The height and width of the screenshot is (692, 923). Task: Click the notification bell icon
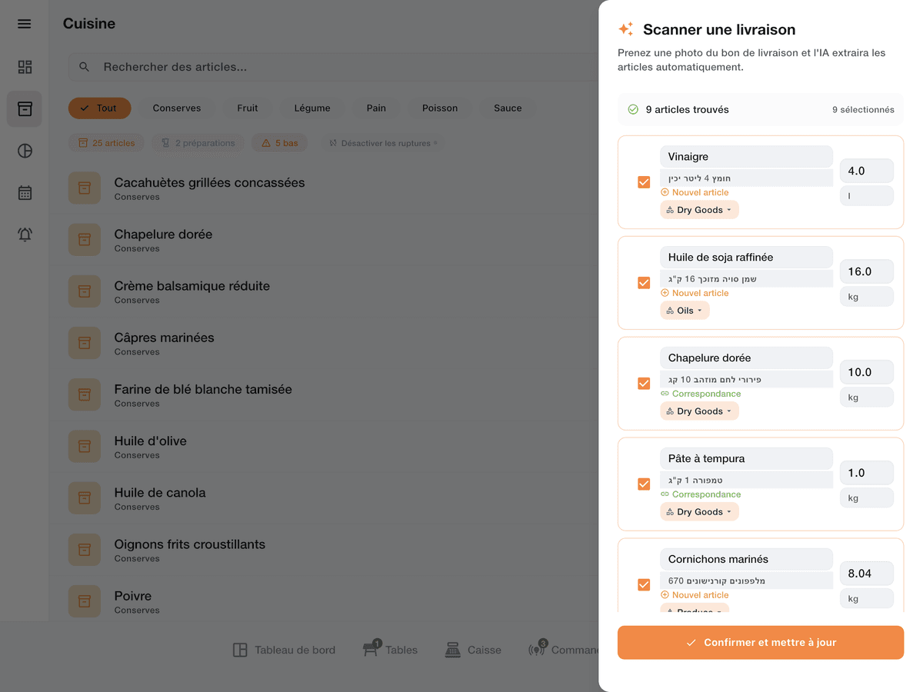(24, 235)
